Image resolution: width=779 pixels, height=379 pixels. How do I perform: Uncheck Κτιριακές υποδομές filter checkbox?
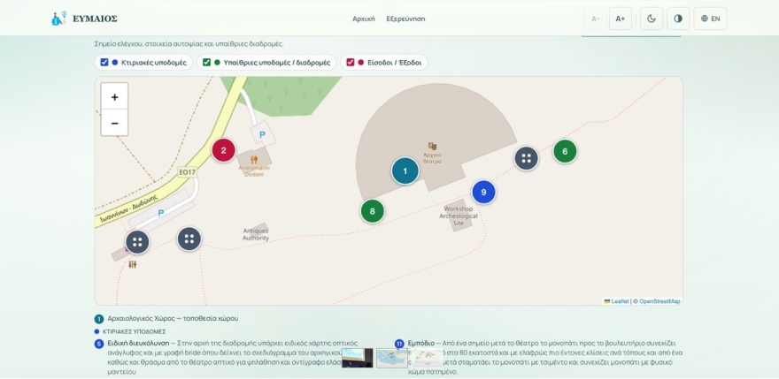pyautogui.click(x=104, y=63)
